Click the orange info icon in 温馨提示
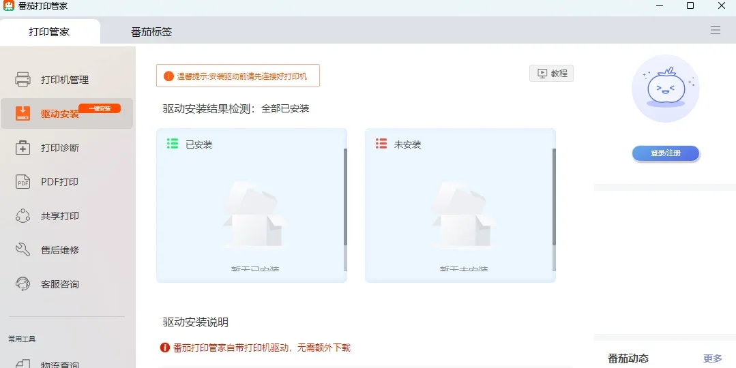This screenshot has width=736, height=368. pos(168,76)
